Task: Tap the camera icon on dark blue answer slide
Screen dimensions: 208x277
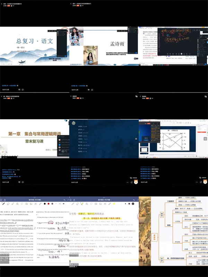Action: [x=136, y=139]
